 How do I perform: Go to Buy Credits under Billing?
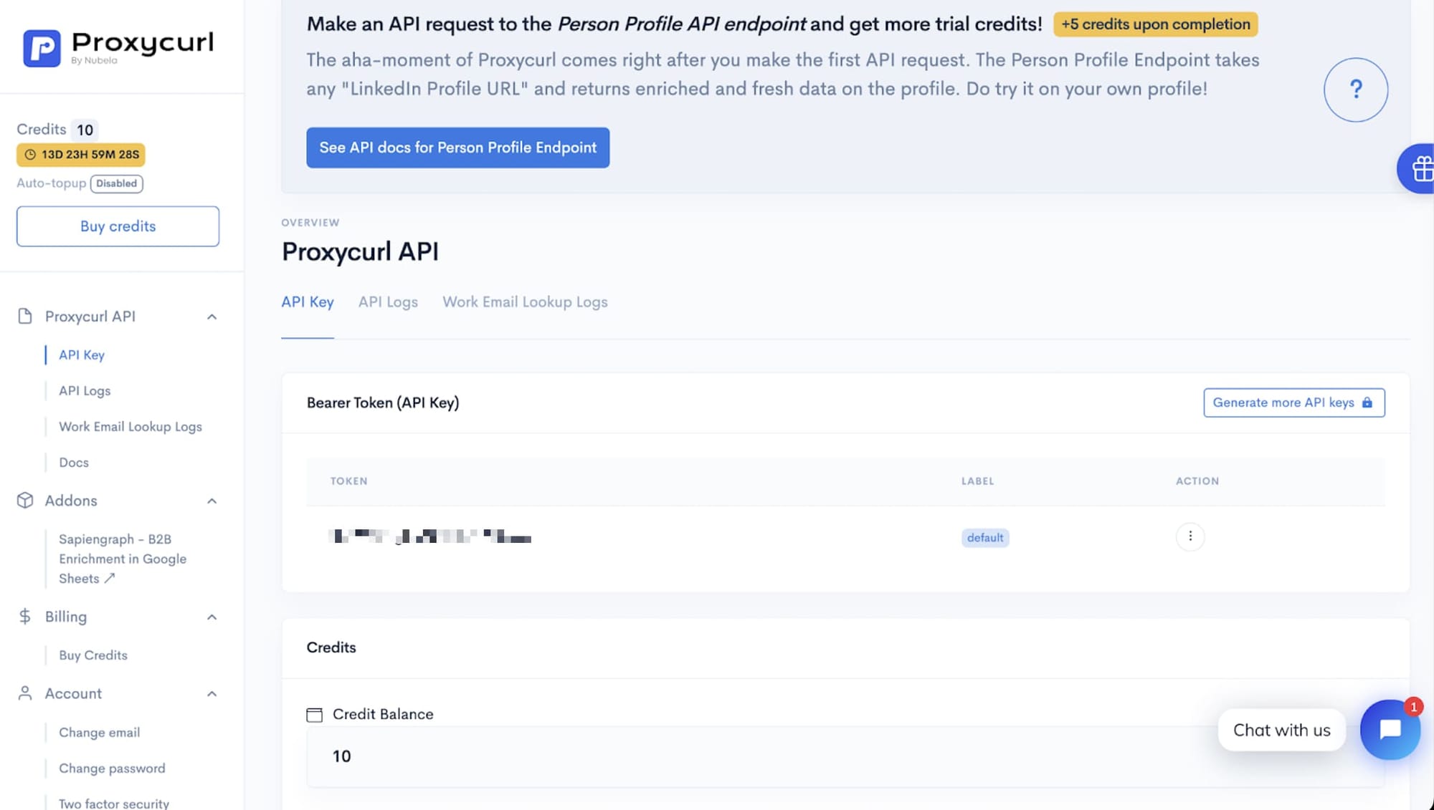(93, 655)
